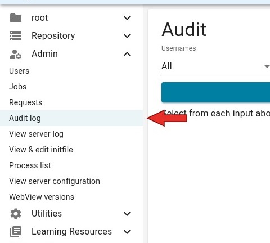Open the Jobs admin page

pos(18,87)
